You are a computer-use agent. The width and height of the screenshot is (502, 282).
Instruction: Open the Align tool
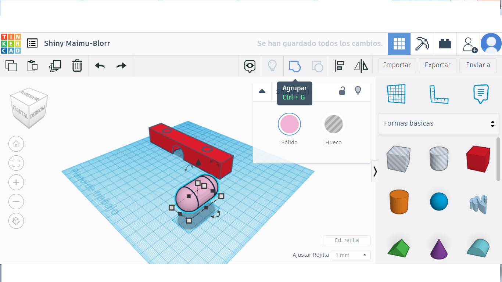[x=339, y=66]
